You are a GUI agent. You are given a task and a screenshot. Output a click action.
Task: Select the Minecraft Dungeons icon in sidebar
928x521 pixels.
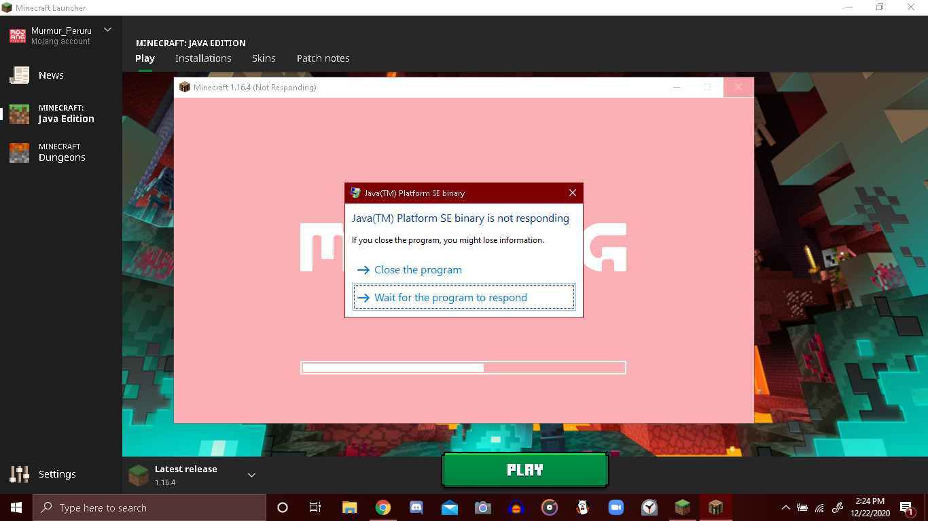coord(19,153)
